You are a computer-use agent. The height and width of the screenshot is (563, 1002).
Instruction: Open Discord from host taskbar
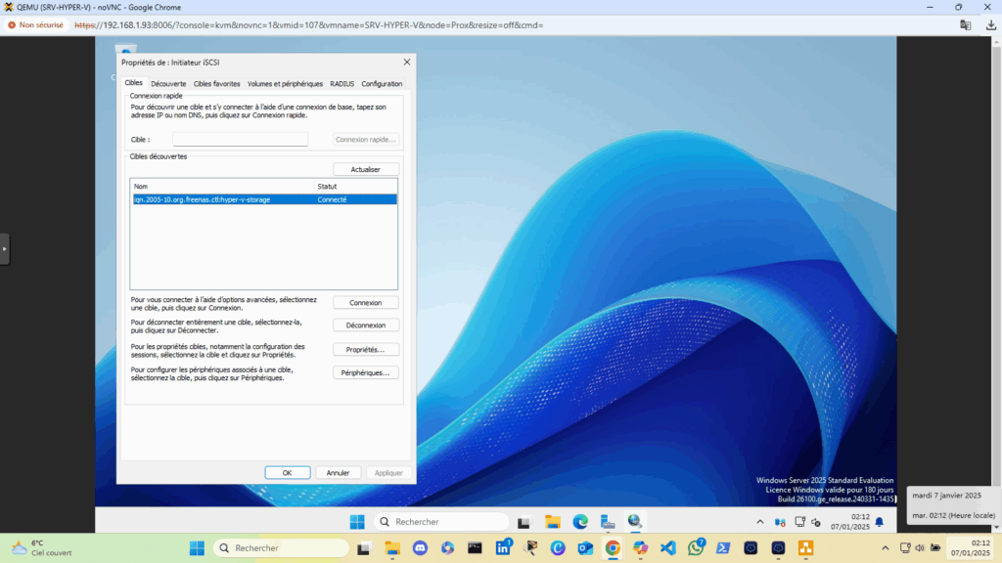(x=420, y=548)
